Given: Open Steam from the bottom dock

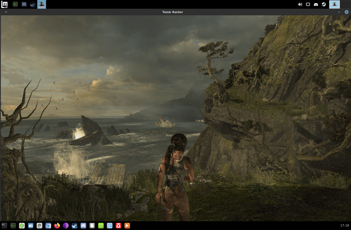Looking at the screenshot, I should click(x=75, y=226).
